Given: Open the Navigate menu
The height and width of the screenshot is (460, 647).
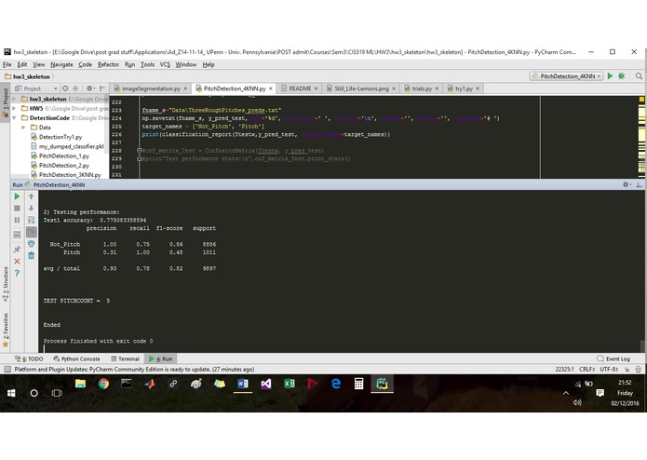Looking at the screenshot, I should (x=61, y=65).
